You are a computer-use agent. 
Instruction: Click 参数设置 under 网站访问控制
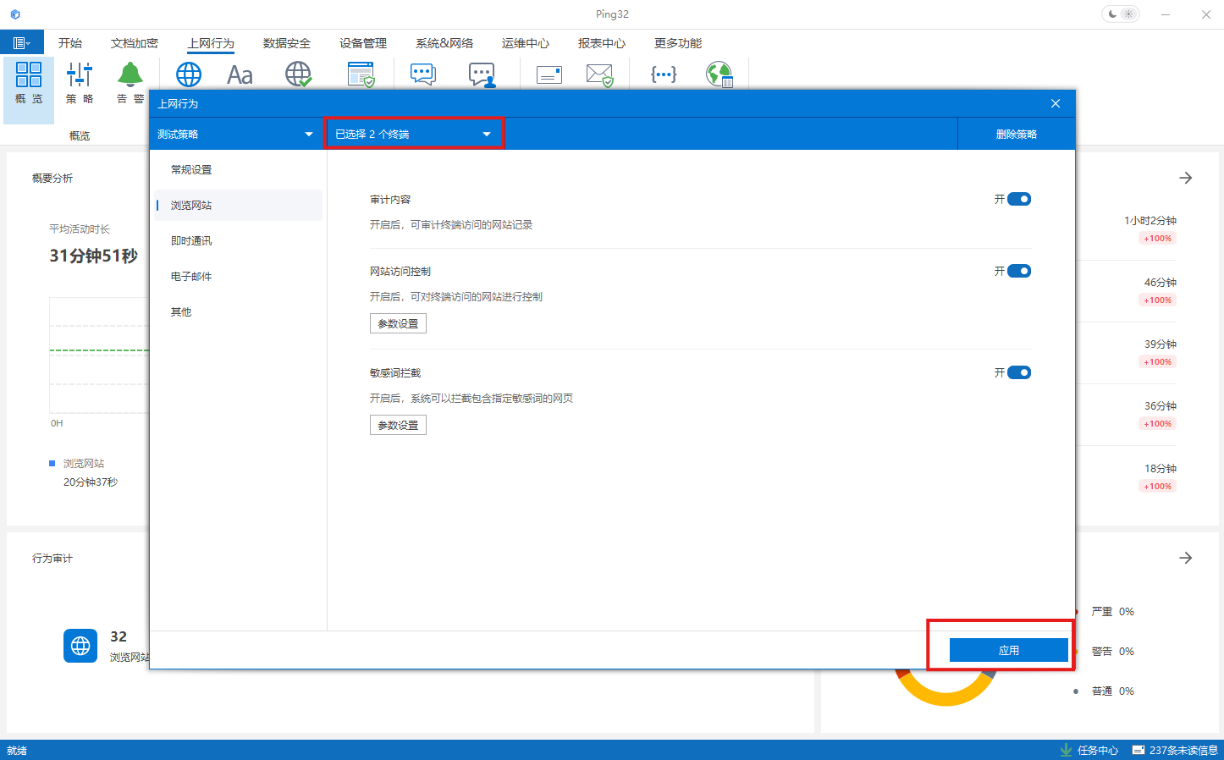(398, 324)
